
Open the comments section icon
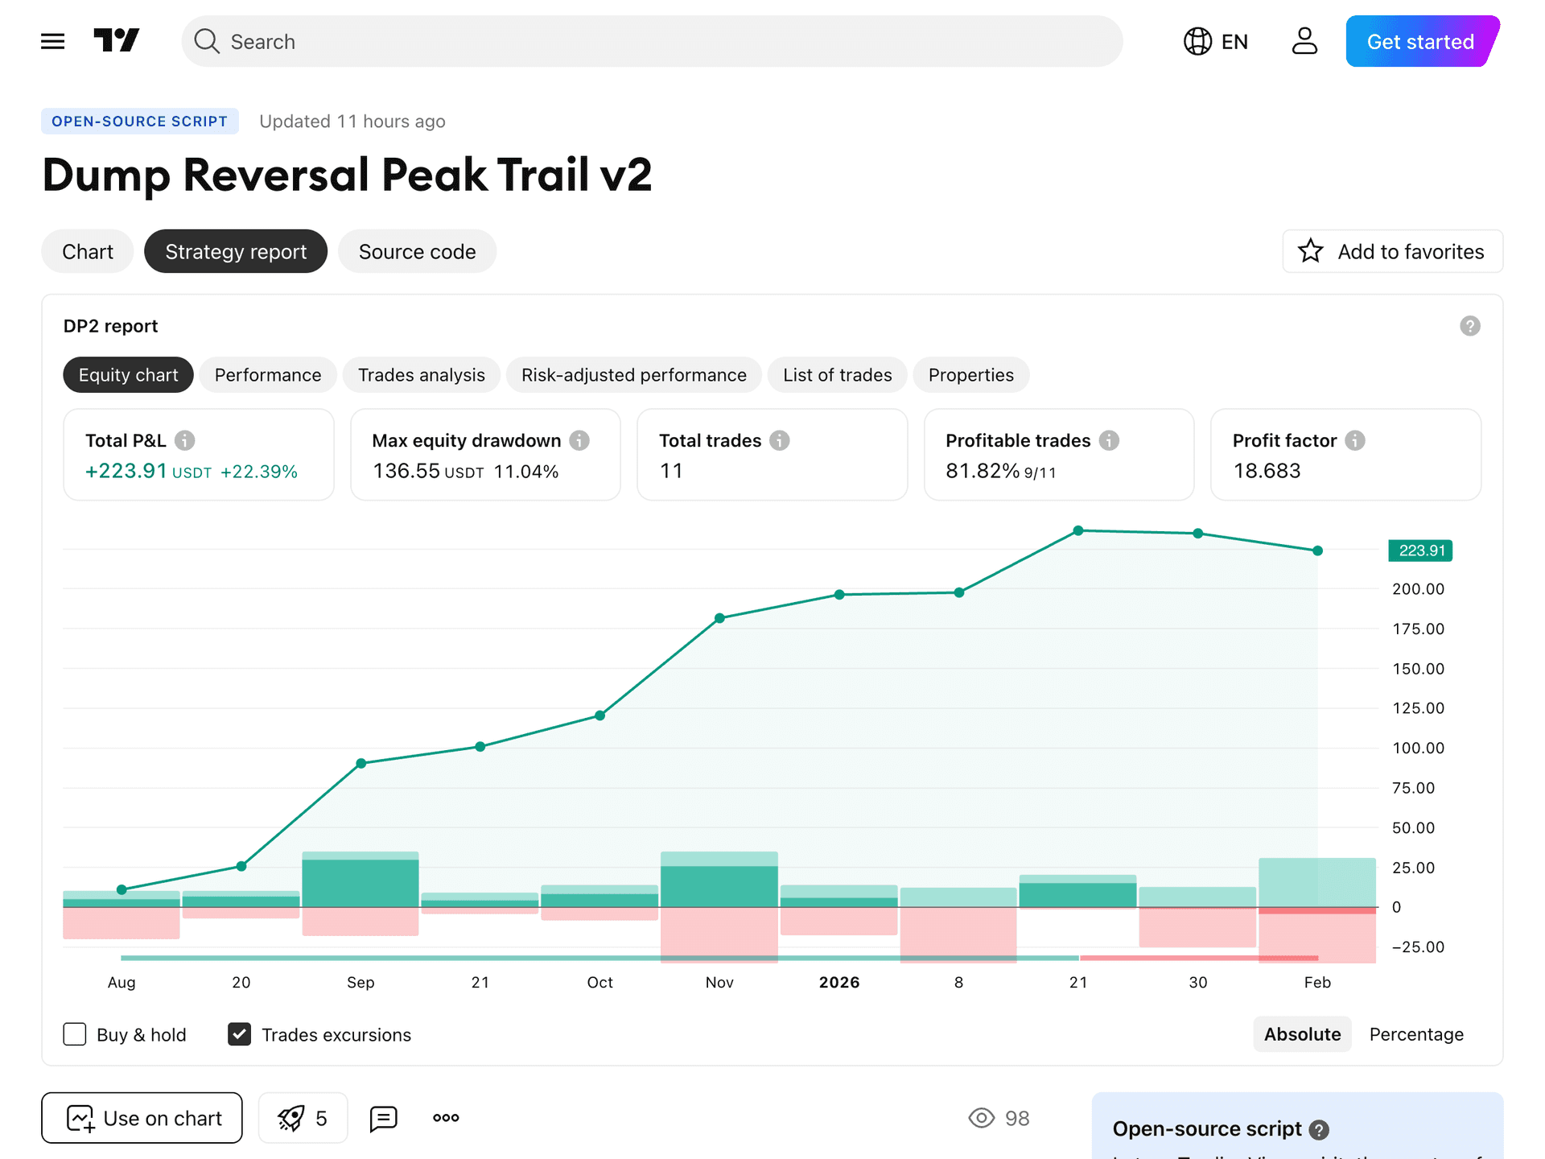pyautogui.click(x=383, y=1117)
